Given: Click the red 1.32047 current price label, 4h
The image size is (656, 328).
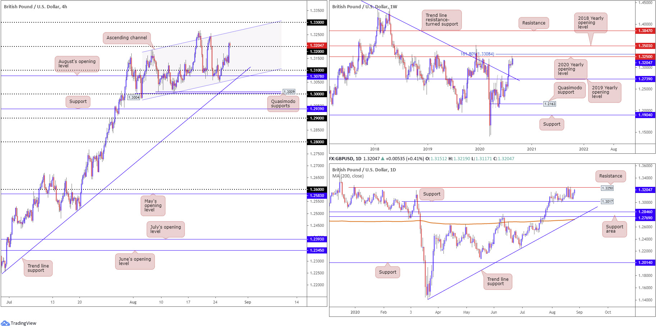Looking at the screenshot, I should click(317, 45).
